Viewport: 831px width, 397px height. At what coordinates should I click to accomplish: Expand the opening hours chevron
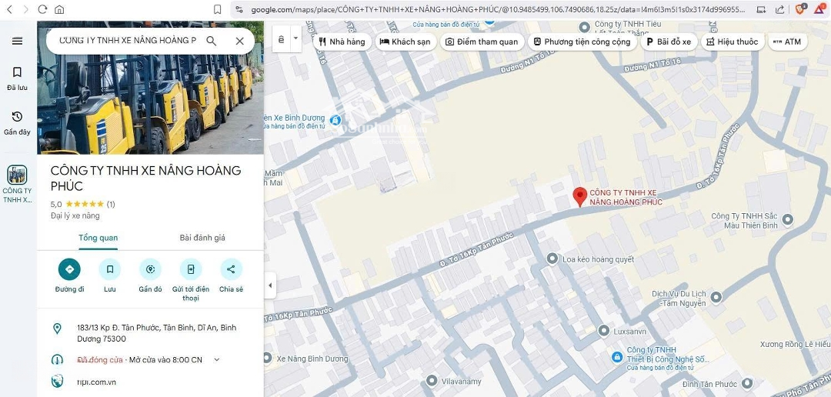pyautogui.click(x=216, y=359)
